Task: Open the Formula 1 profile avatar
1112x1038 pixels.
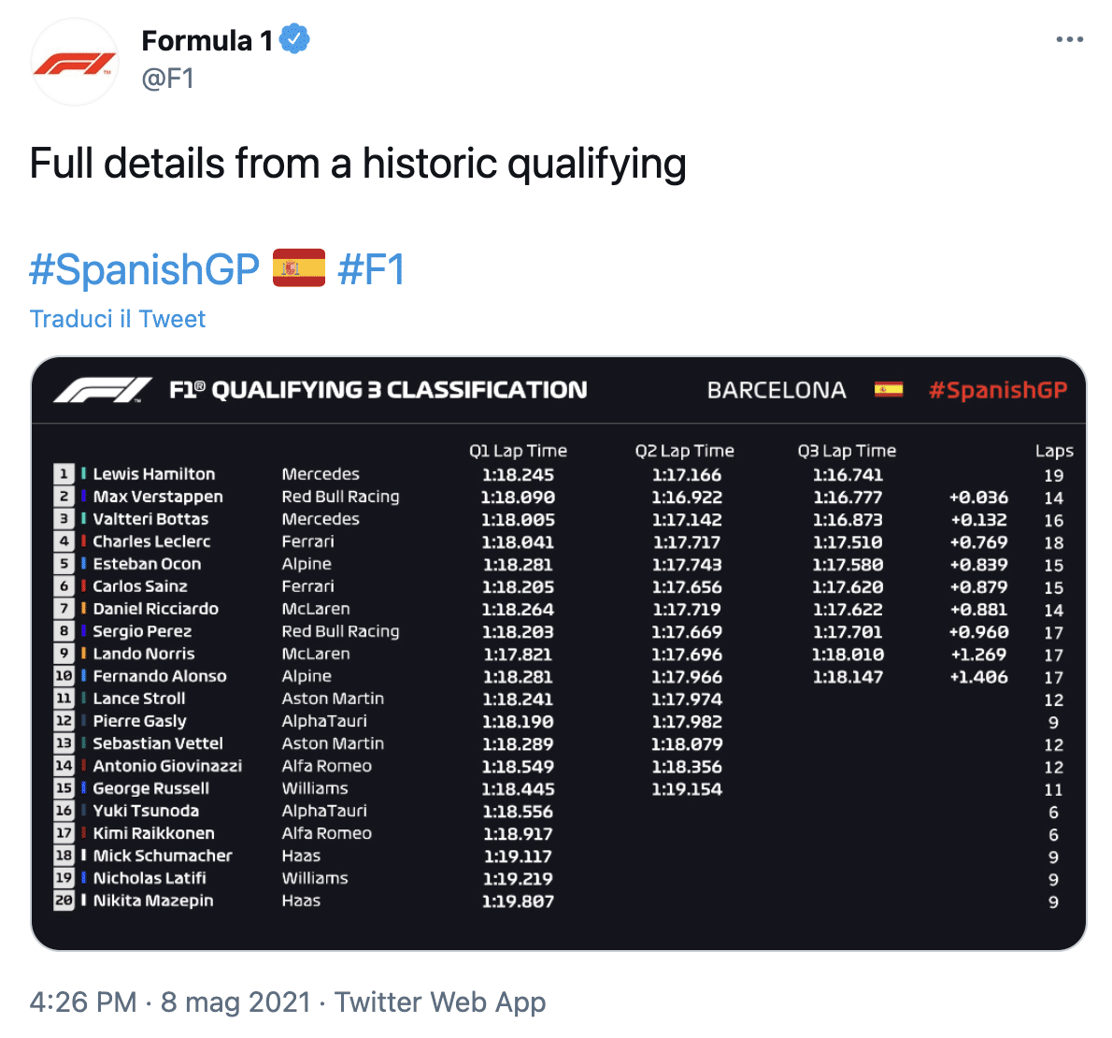Action: coord(75,63)
